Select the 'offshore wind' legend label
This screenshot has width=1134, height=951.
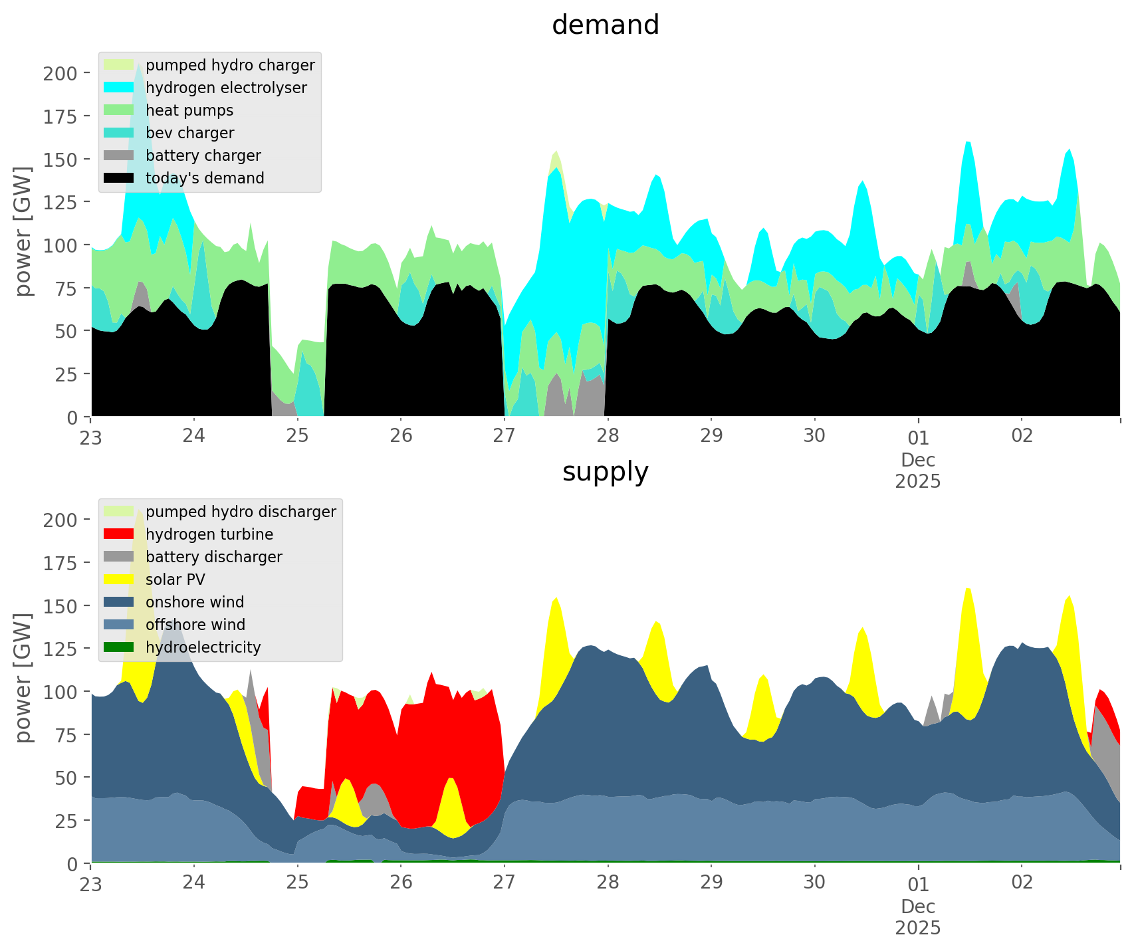point(195,625)
